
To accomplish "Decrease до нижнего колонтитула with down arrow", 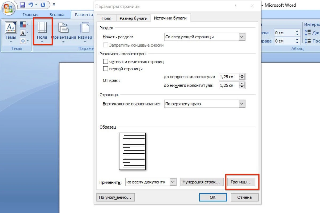I will pyautogui.click(x=242, y=87).
